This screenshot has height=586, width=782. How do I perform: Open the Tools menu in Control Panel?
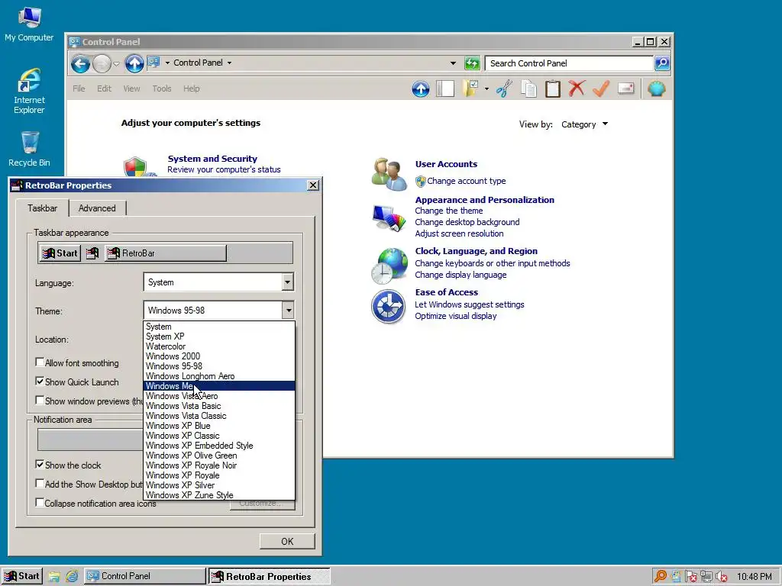coord(162,89)
